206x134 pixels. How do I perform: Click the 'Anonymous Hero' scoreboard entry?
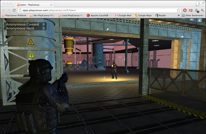tap(25, 28)
